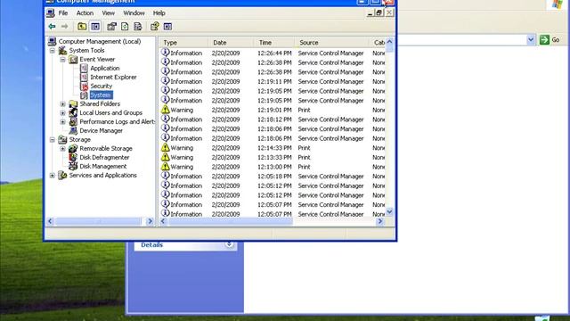Open the Window menu
Viewport: 570px width, 321px height.
[x=134, y=13]
